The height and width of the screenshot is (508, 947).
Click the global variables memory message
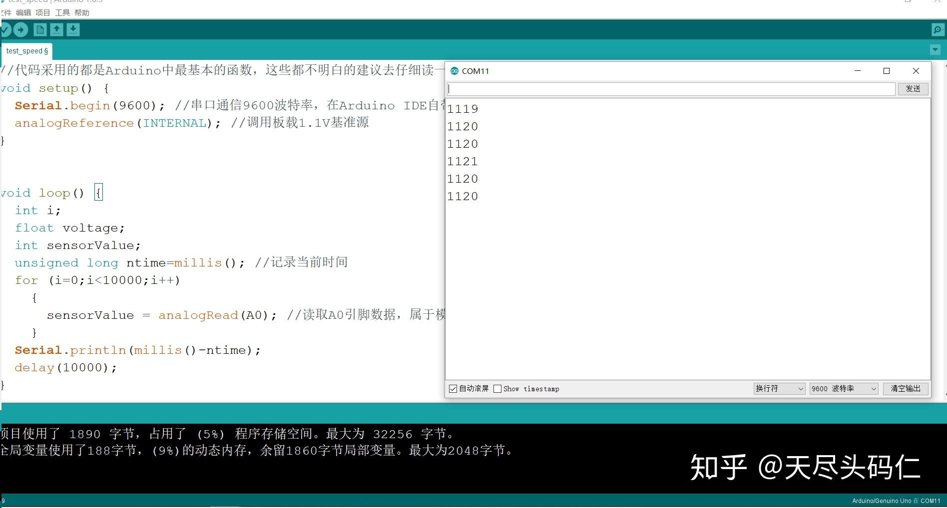[x=257, y=451]
